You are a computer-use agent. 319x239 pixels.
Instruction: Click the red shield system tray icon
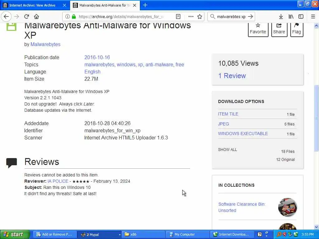[x=284, y=234]
